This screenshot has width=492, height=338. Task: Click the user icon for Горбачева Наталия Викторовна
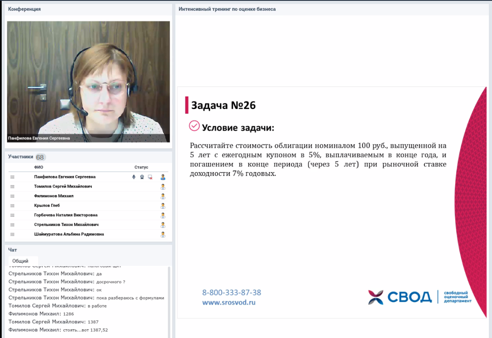[163, 215]
